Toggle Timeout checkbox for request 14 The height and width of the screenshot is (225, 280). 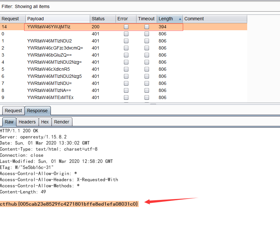click(x=147, y=27)
